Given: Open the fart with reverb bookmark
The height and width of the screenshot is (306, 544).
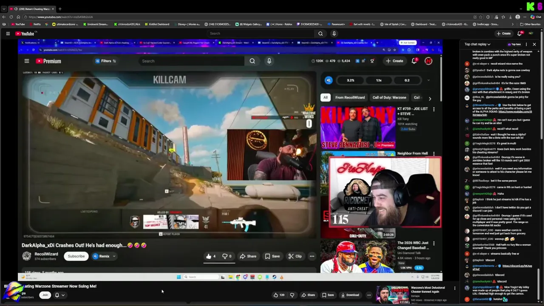Looking at the screenshot, I should (362, 24).
